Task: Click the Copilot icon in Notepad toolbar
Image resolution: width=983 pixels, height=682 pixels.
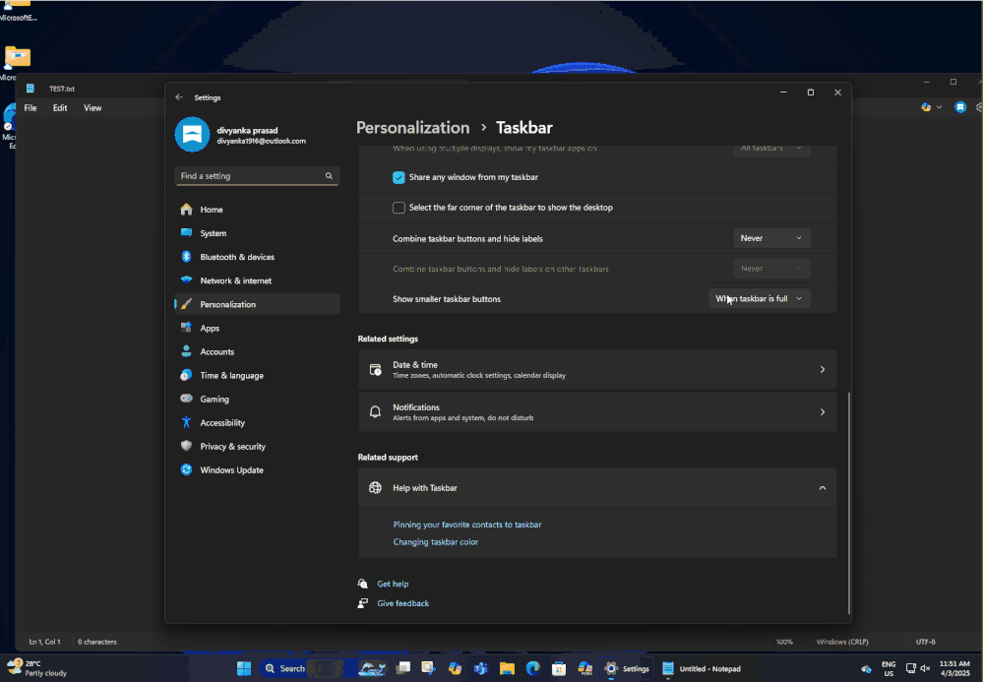Action: (x=926, y=107)
